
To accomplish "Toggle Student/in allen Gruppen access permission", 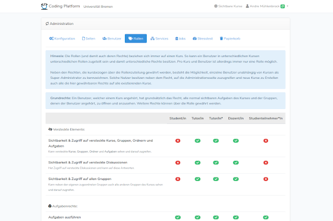I will [178, 179].
